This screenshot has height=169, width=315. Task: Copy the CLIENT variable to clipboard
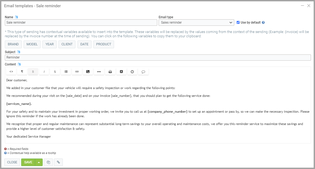pyautogui.click(x=67, y=44)
